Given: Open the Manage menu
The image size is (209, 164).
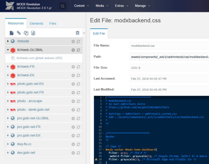Looking at the screenshot, I should [x=142, y=6].
